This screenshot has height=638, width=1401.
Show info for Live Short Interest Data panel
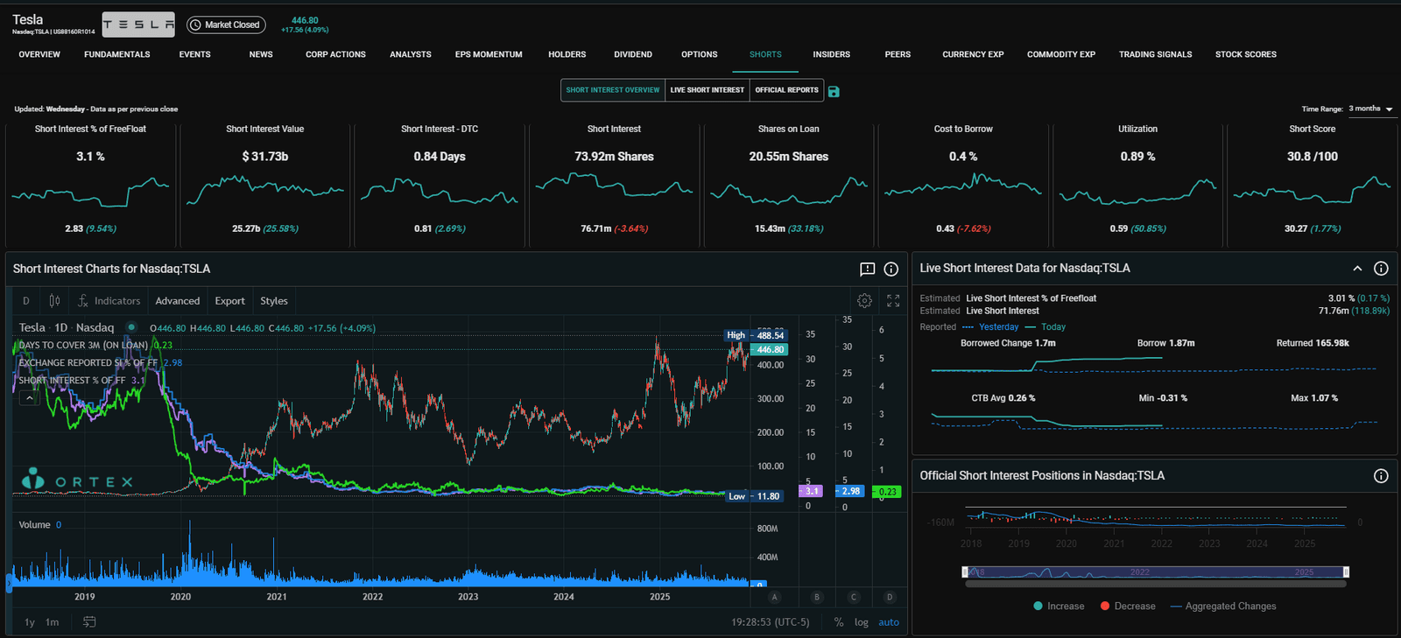click(x=1381, y=269)
